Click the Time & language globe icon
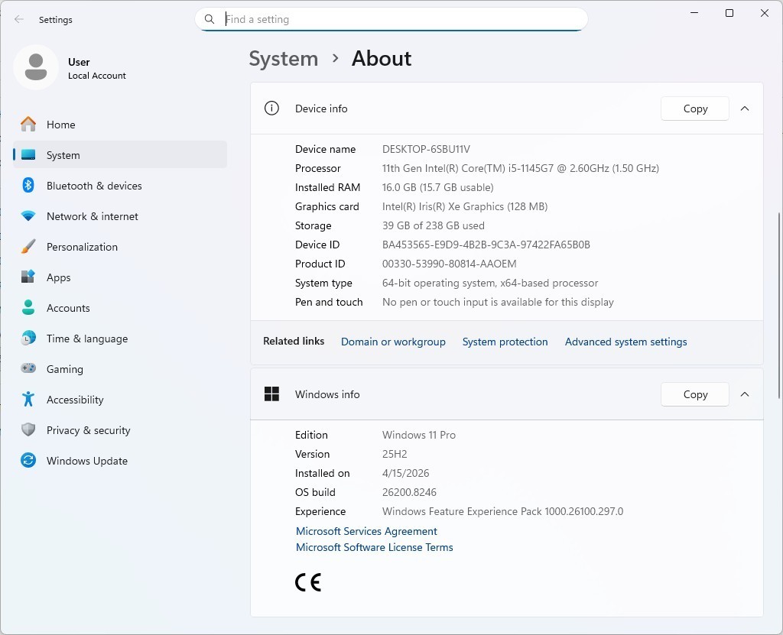Screen dimensions: 783x635 (x=28, y=338)
